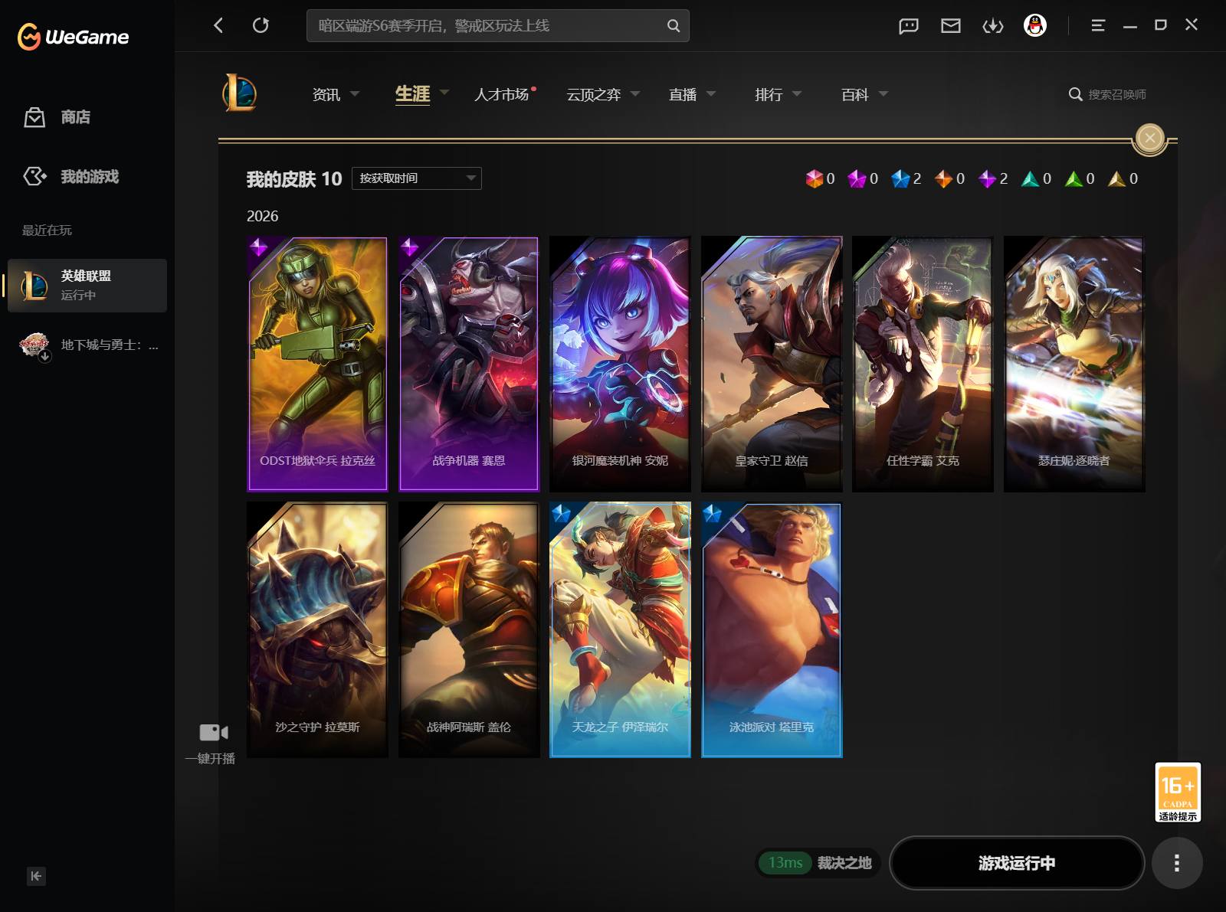The image size is (1226, 912).
Task: Click the refresh page icon
Action: pos(261,25)
